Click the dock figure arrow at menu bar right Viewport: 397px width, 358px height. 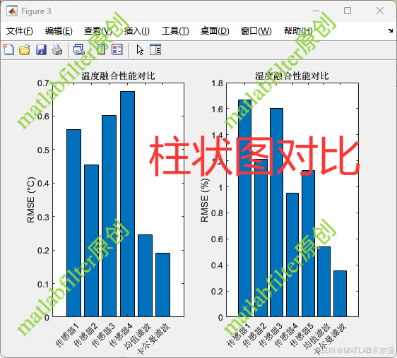(x=391, y=31)
